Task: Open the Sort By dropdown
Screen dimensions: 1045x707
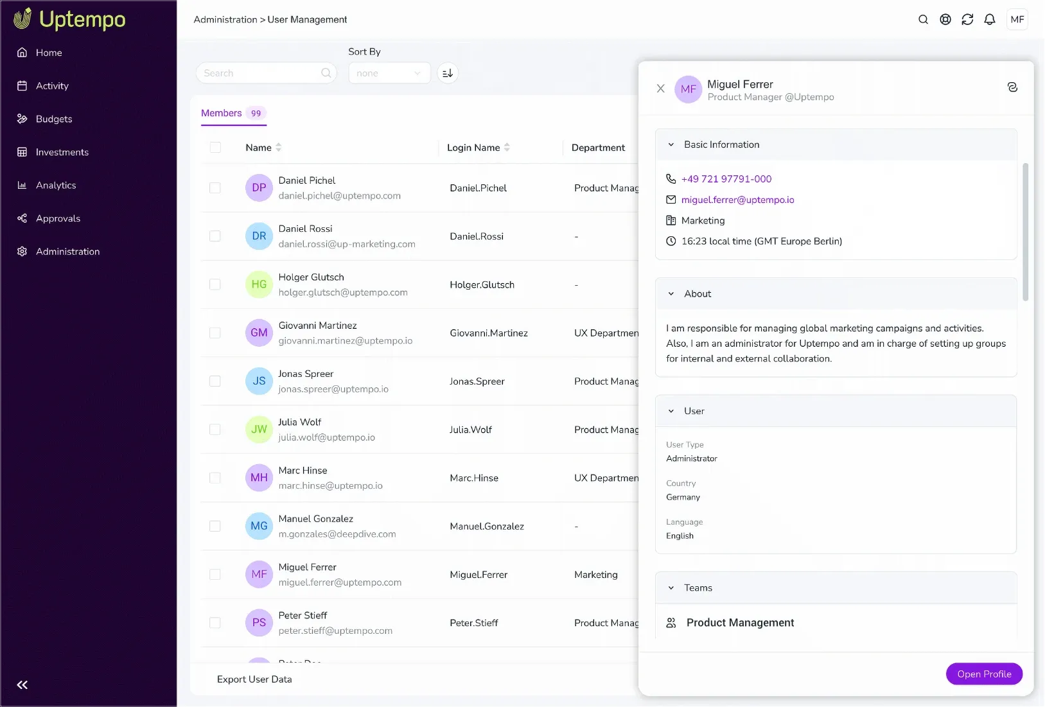Action: click(389, 73)
